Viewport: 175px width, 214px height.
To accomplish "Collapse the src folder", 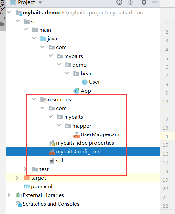I will coord(18,21).
